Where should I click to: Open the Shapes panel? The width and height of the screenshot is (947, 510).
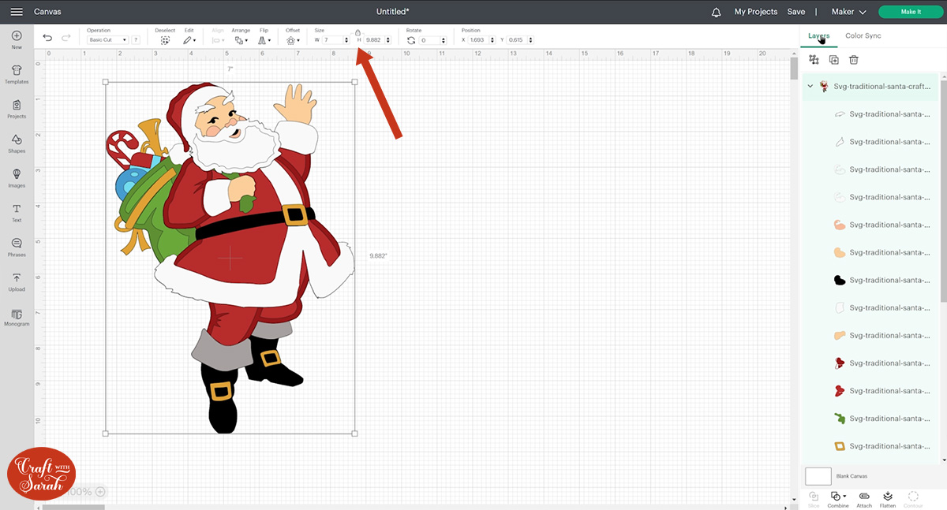tap(16, 143)
